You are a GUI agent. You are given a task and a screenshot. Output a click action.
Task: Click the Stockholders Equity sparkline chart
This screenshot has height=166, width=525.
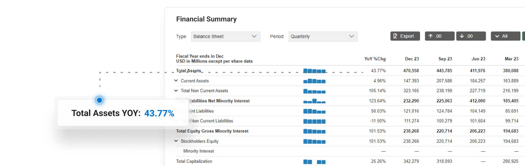(x=314, y=141)
